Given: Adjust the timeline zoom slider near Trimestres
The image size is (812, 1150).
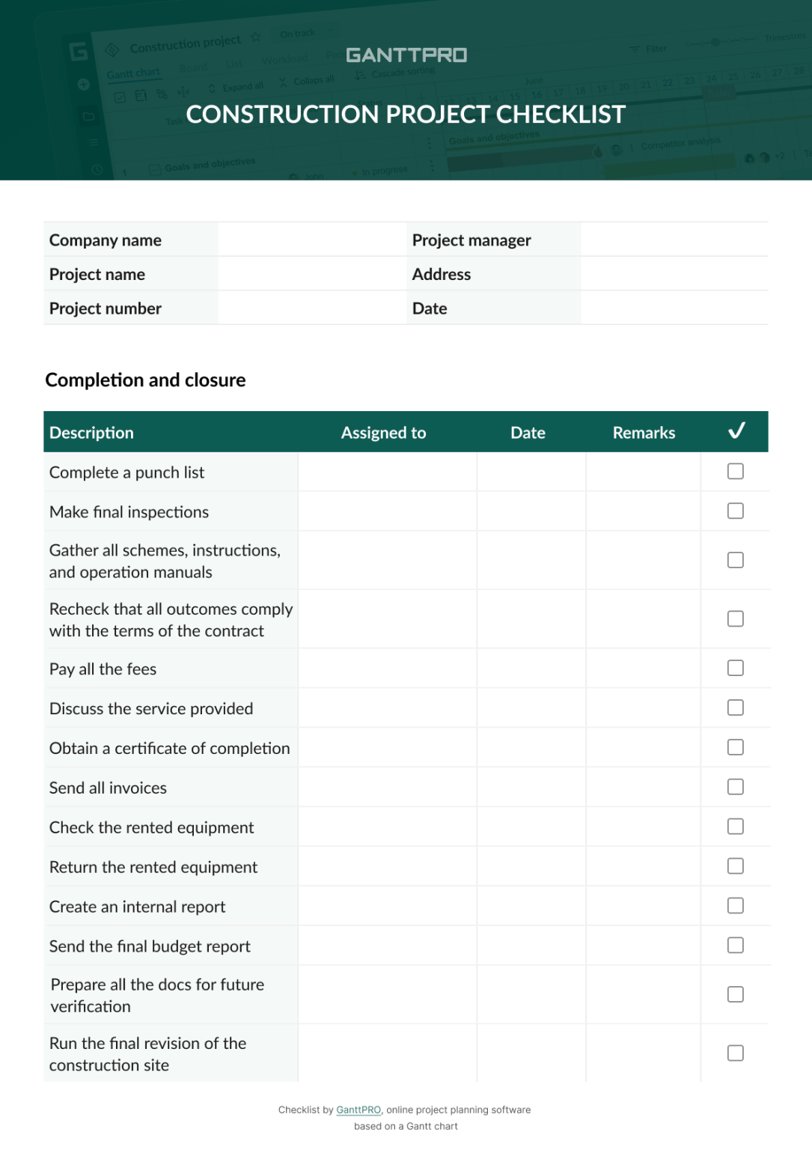Looking at the screenshot, I should click(x=716, y=43).
